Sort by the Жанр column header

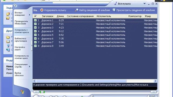click(x=150, y=16)
